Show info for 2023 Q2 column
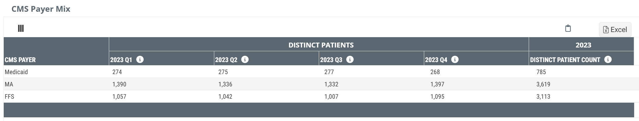This screenshot has width=639, height=121. click(245, 59)
